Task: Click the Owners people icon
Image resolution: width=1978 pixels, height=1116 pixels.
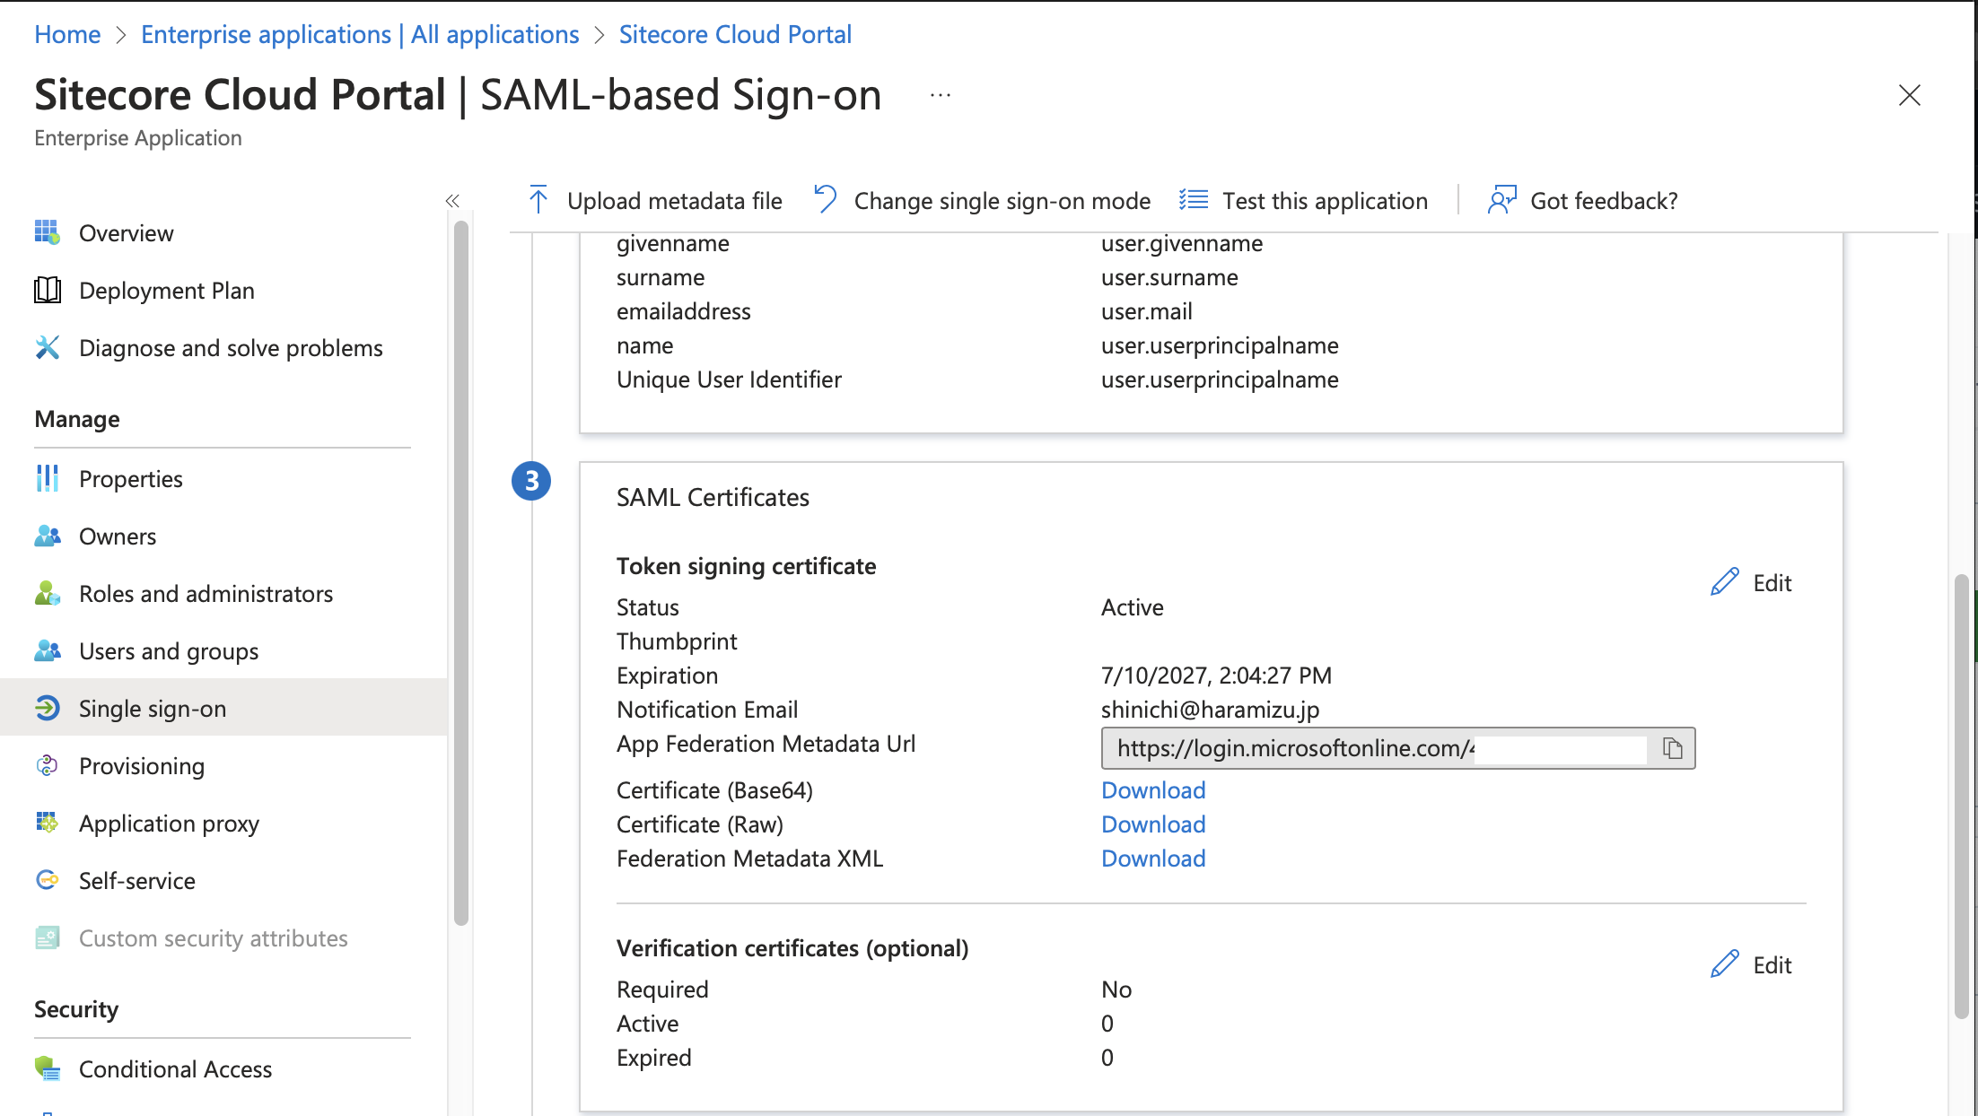Action: pyautogui.click(x=48, y=536)
